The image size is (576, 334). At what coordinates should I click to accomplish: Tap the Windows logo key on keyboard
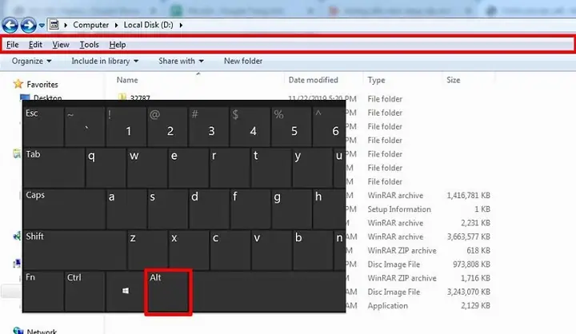tap(126, 292)
